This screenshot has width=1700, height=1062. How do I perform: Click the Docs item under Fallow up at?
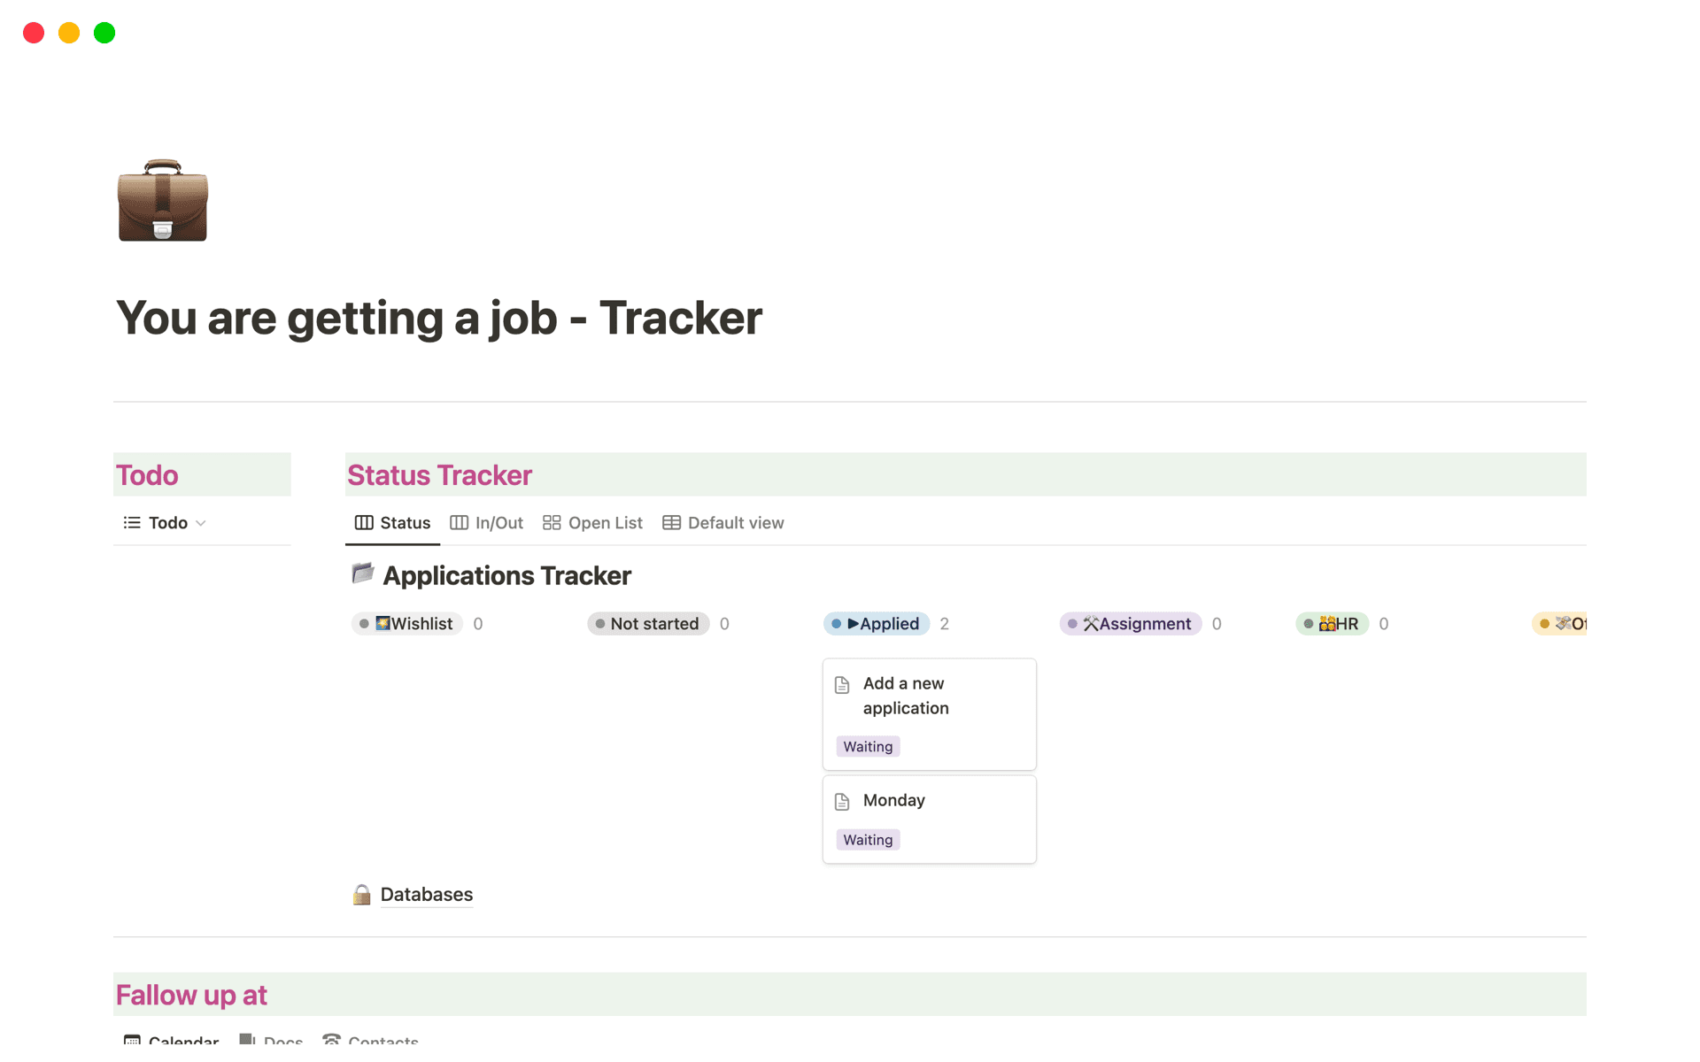point(270,1041)
